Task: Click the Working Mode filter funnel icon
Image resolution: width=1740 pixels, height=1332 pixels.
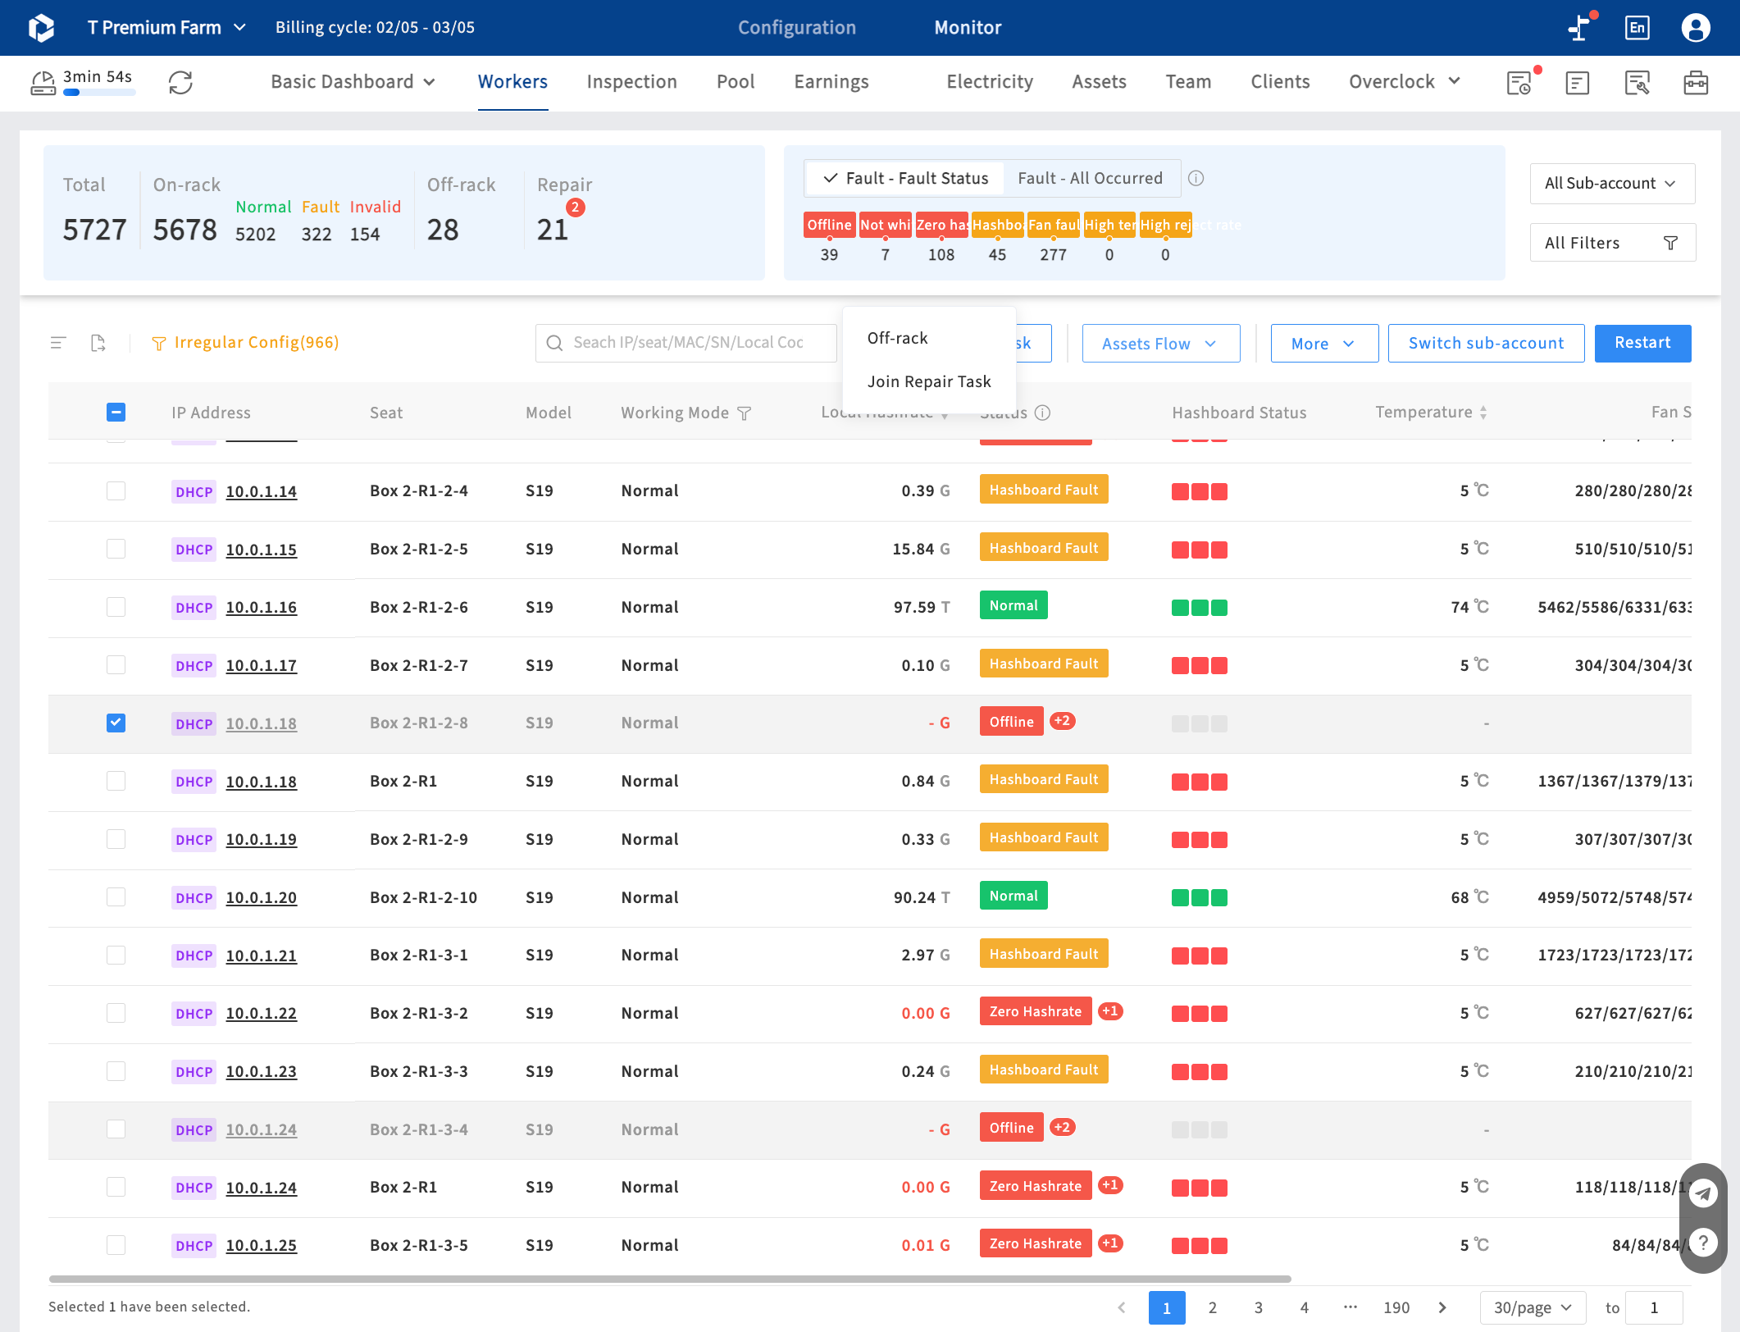Action: (x=745, y=413)
